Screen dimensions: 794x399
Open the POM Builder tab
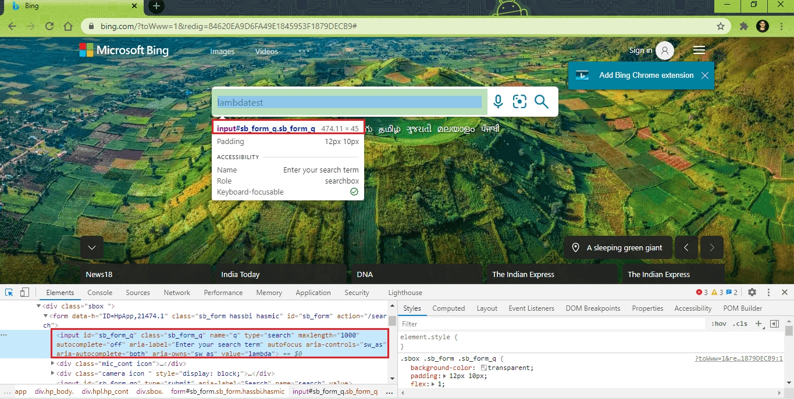pyautogui.click(x=743, y=308)
